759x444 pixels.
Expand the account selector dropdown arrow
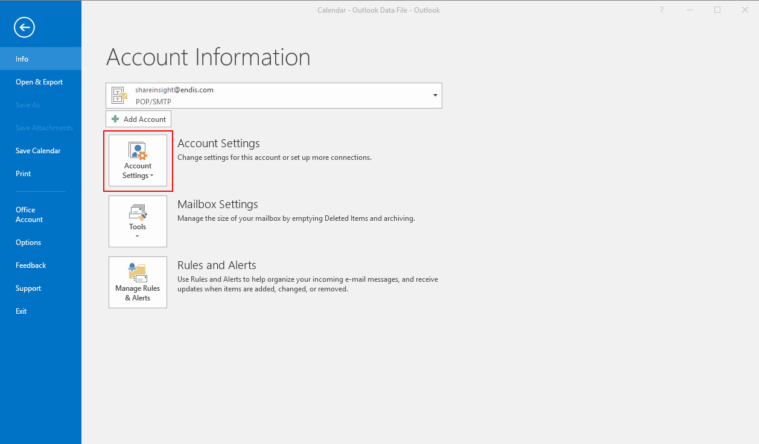coord(434,95)
